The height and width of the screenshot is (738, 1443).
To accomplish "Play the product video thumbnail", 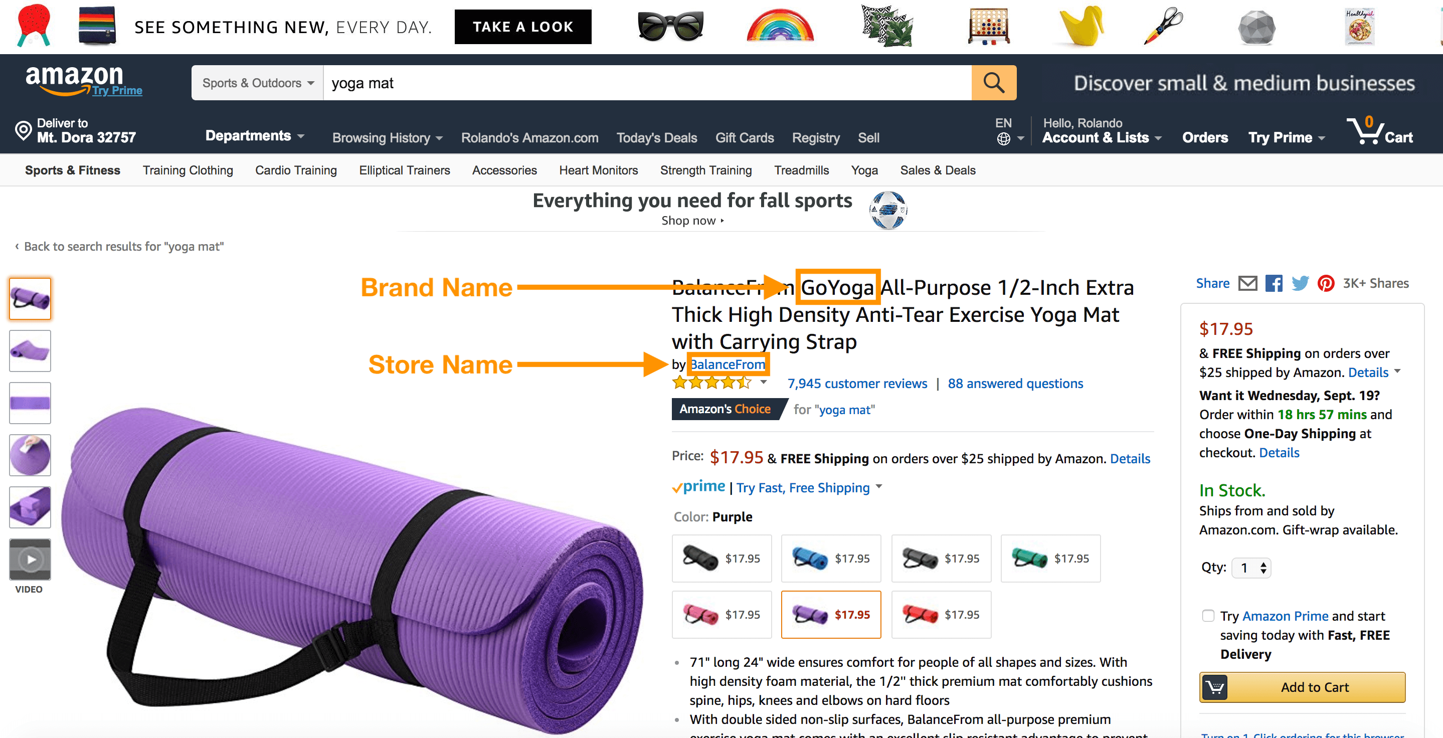I will point(30,560).
